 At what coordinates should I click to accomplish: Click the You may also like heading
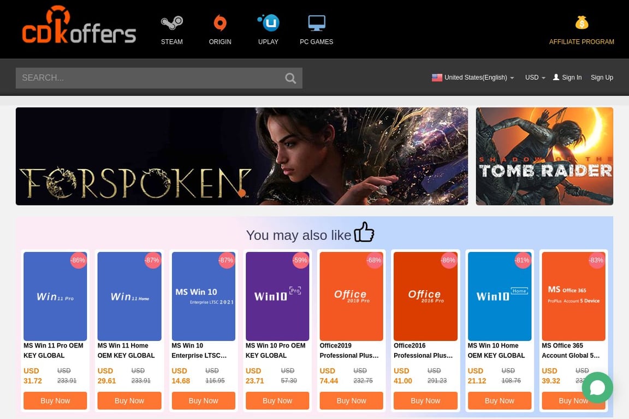pyautogui.click(x=299, y=235)
